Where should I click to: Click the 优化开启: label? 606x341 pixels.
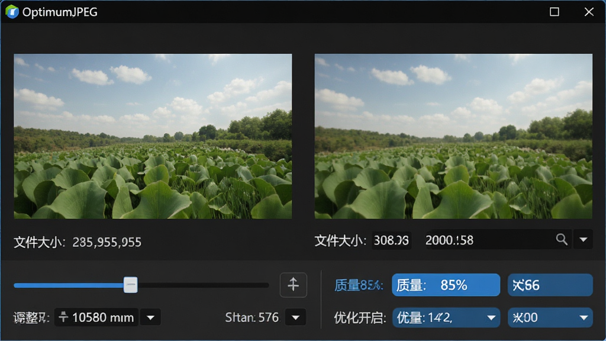[x=360, y=317]
